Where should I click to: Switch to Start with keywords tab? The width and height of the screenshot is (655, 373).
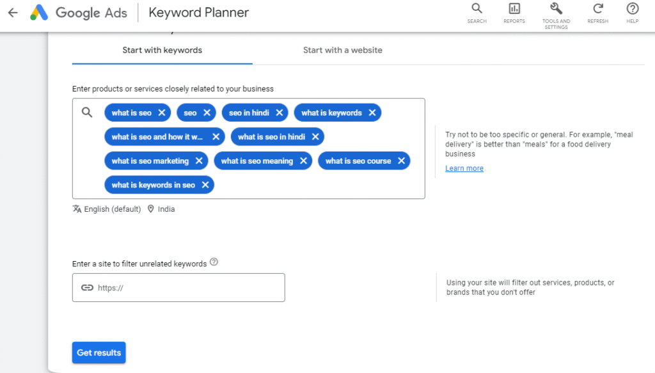pos(162,50)
